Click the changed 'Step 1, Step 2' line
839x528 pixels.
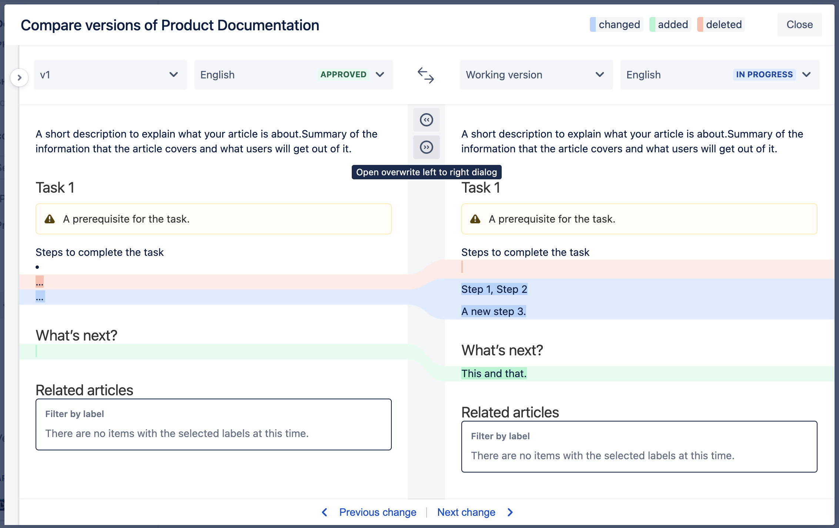(494, 289)
